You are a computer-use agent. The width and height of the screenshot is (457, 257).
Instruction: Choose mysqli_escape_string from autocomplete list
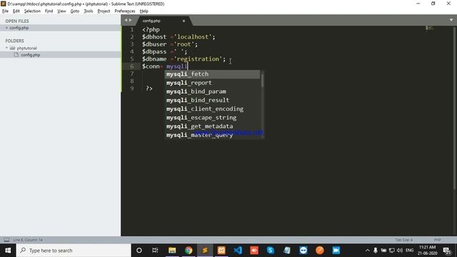[x=213, y=118]
